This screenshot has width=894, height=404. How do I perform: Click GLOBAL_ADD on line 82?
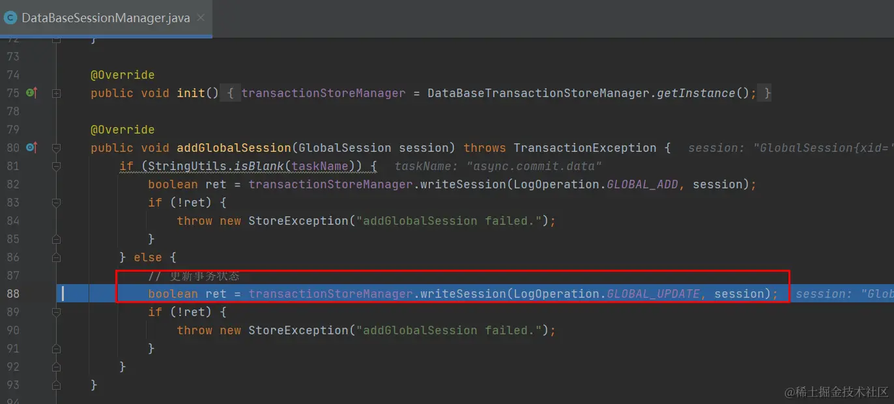[x=642, y=184]
